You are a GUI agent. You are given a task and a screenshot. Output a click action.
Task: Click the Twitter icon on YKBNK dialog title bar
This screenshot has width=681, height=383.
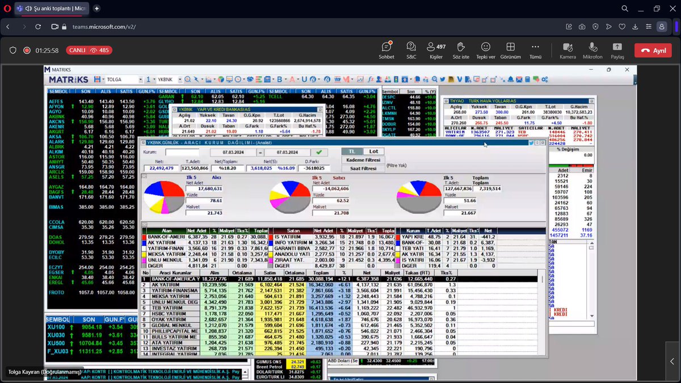tap(532, 143)
